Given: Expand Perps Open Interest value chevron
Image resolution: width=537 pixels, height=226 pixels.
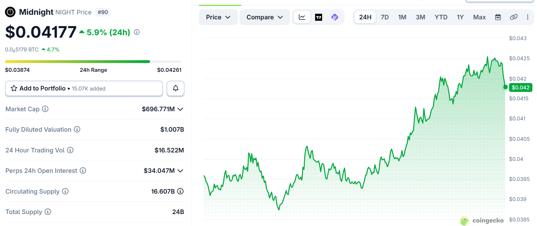Looking at the screenshot, I should click(180, 171).
